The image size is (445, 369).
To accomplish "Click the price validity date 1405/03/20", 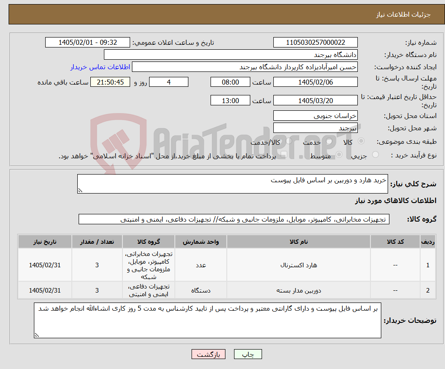I will (315, 100).
